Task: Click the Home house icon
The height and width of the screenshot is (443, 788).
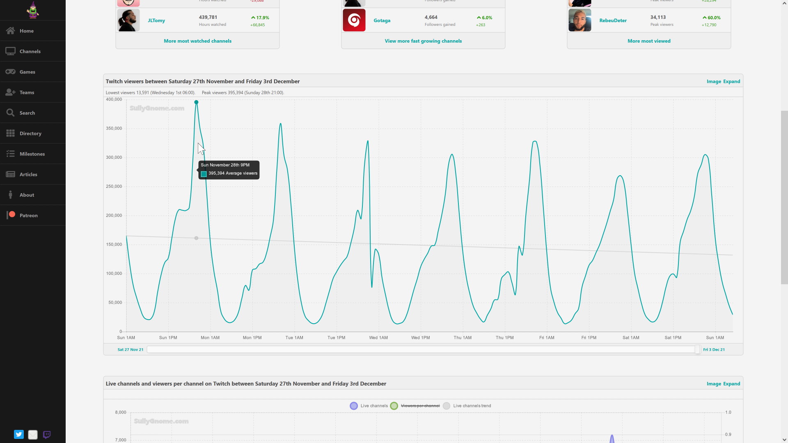Action: point(11,31)
